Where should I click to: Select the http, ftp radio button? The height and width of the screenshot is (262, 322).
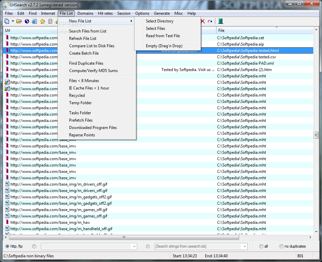7,246
